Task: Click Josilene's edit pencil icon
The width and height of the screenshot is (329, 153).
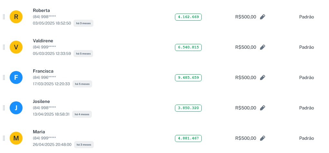Action: (x=263, y=108)
